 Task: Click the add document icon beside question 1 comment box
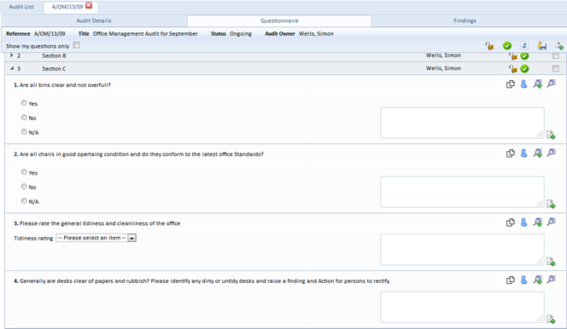[x=551, y=135]
